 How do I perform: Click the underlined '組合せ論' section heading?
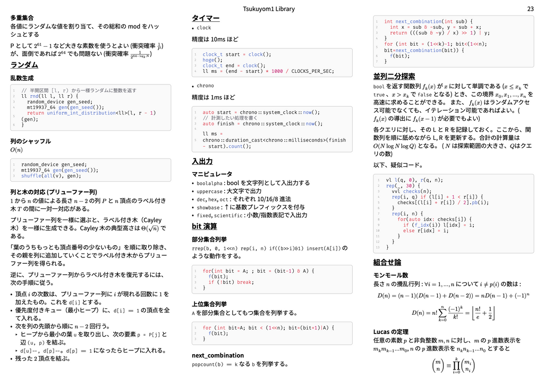point(387,262)
